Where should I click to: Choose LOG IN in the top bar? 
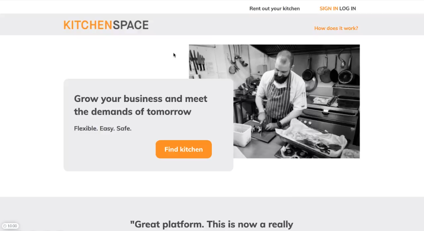[x=347, y=8]
